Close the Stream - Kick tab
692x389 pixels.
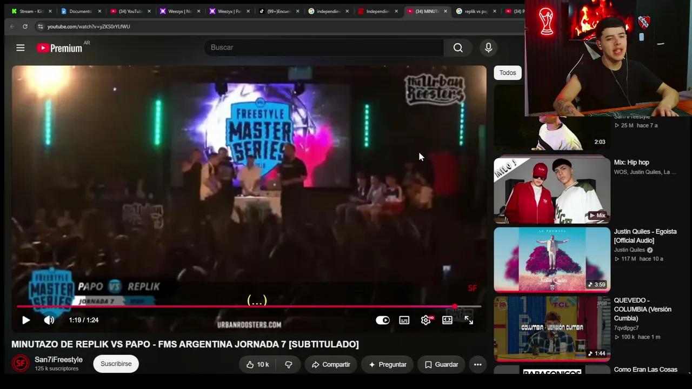pos(50,11)
